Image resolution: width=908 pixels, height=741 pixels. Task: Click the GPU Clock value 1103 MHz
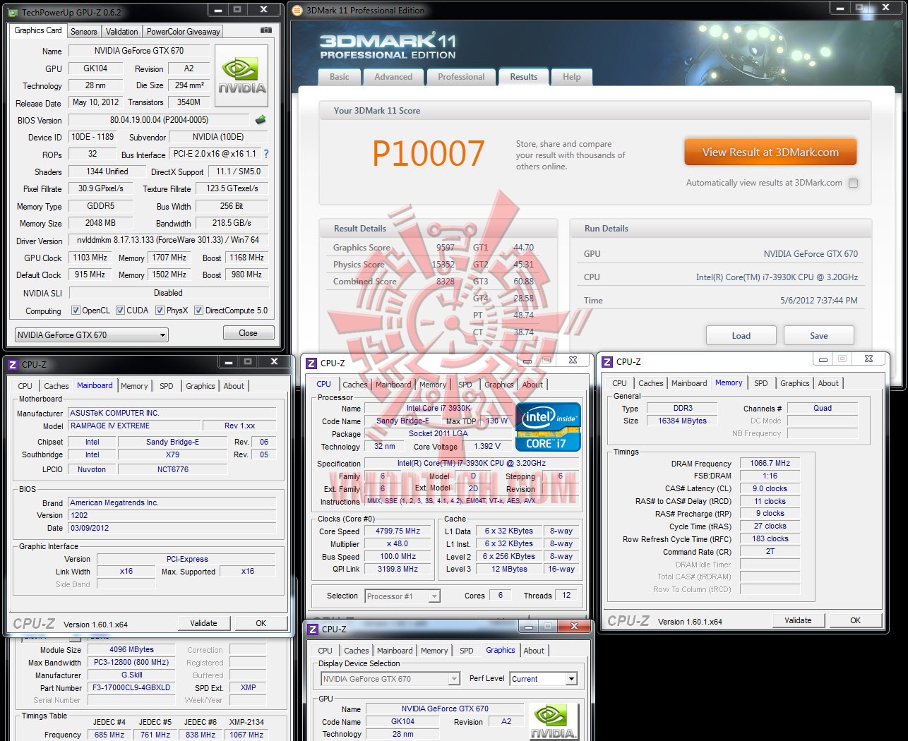90,258
